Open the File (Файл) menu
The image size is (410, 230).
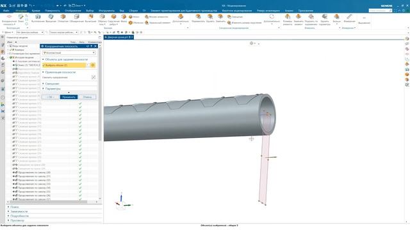point(6,11)
